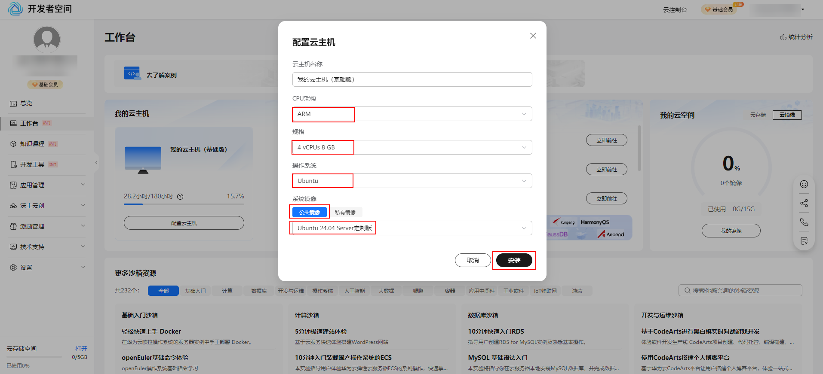The width and height of the screenshot is (823, 374).
Task: Click the notes edit icon on the floating toolbar
Action: click(804, 241)
